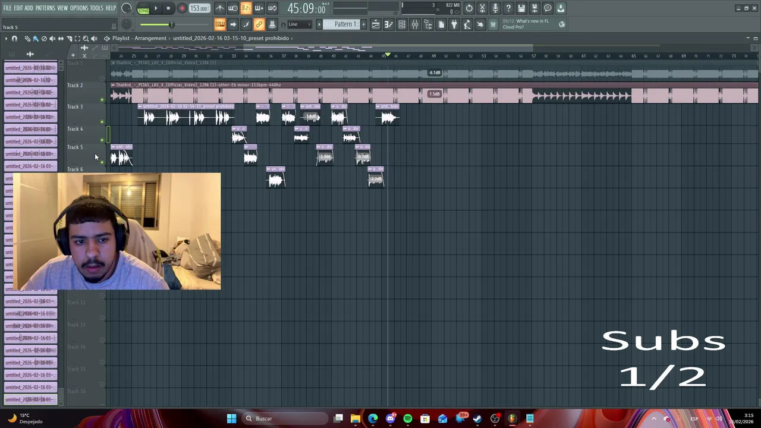Open the Piano roll view icon
This screenshot has width=761, height=428.
pyautogui.click(x=389, y=24)
